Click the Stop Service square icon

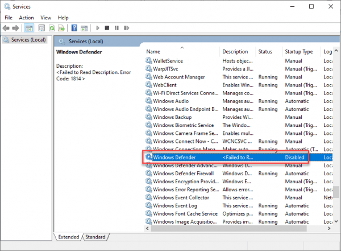pos(107,28)
